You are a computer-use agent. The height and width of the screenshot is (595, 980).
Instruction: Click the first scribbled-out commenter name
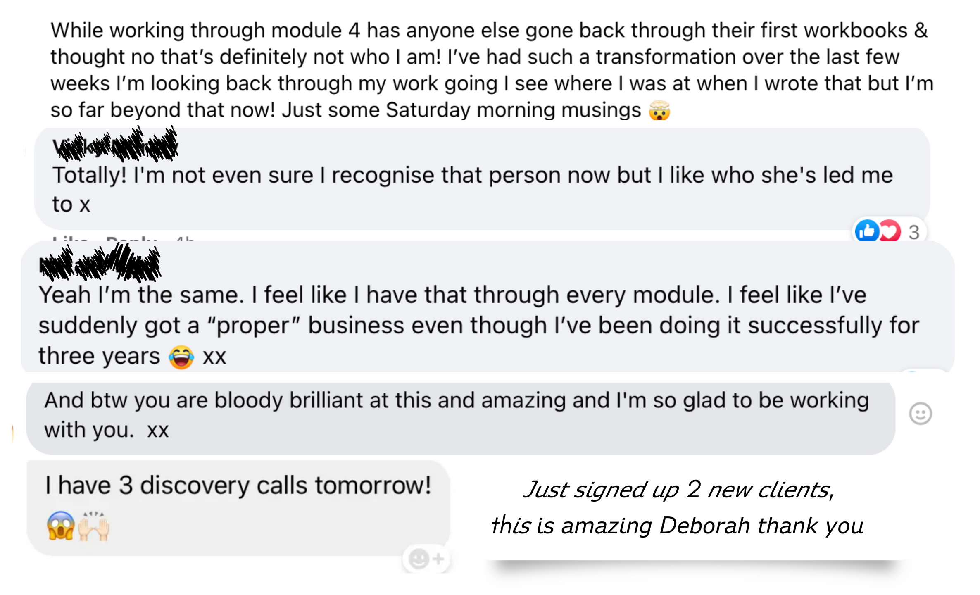(x=115, y=145)
